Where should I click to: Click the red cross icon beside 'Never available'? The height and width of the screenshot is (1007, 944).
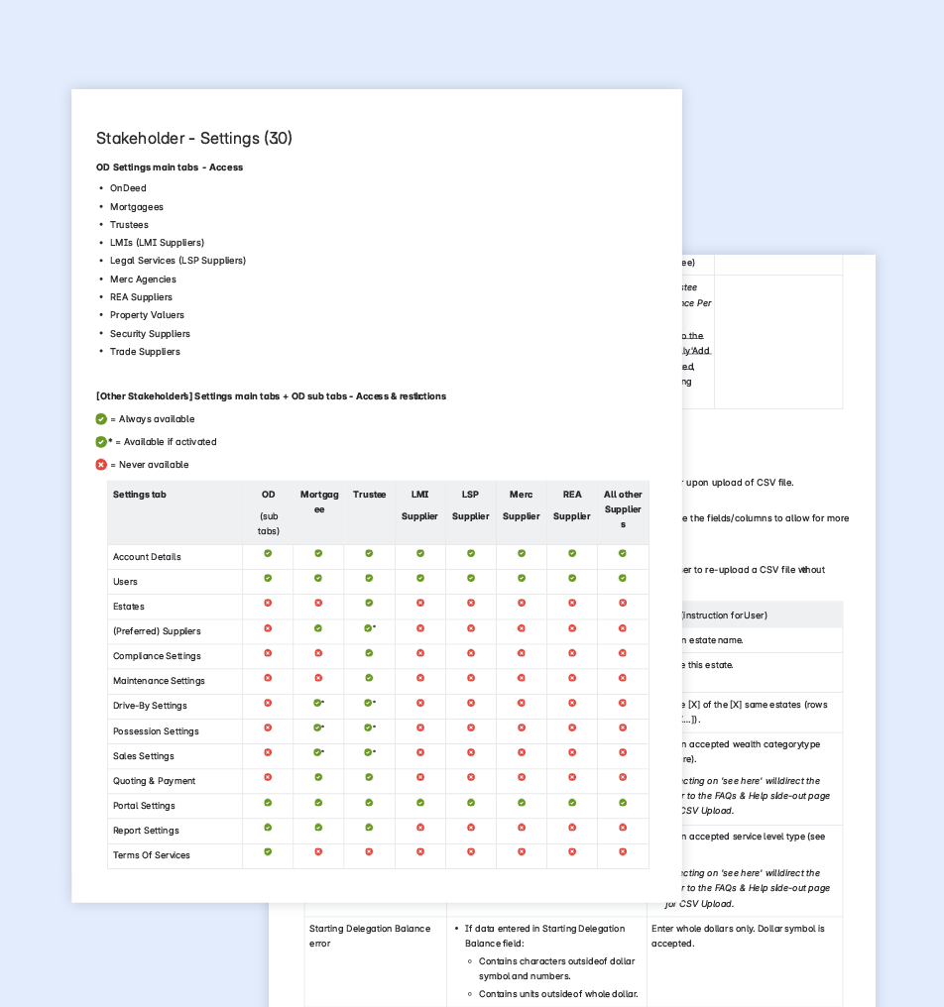(101, 464)
